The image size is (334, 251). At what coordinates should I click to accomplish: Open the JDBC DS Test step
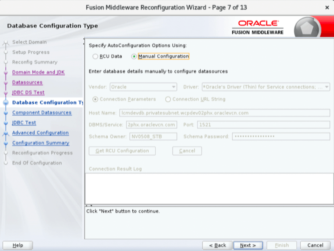pos(28,92)
